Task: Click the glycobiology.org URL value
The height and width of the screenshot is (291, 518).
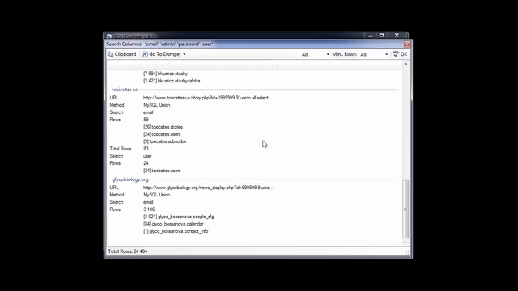Action: [x=208, y=188]
